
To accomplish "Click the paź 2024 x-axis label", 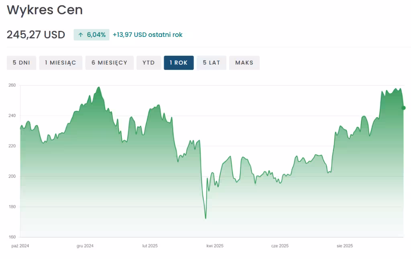I will pos(20,246).
